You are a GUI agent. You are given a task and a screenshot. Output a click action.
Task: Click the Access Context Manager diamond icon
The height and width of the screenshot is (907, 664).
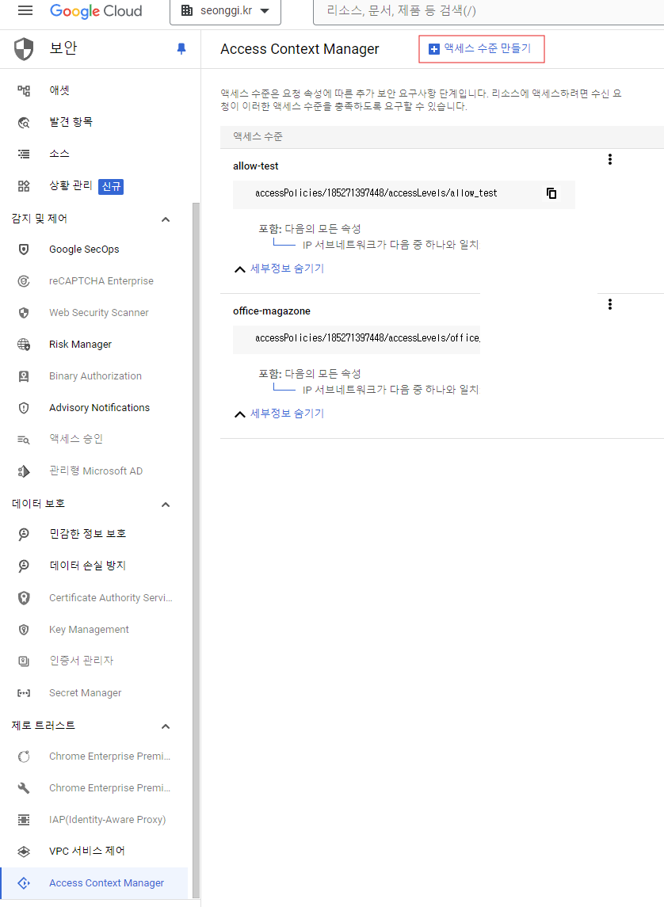(24, 882)
